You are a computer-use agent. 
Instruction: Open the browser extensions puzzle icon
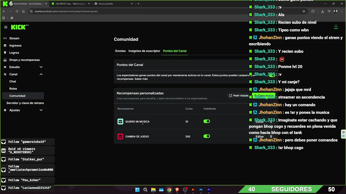[313, 11]
